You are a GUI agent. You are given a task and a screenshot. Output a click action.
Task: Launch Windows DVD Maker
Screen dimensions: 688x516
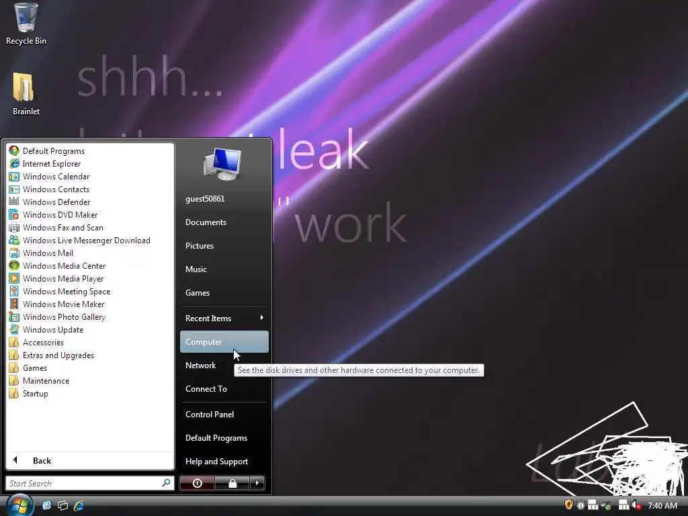(91, 214)
